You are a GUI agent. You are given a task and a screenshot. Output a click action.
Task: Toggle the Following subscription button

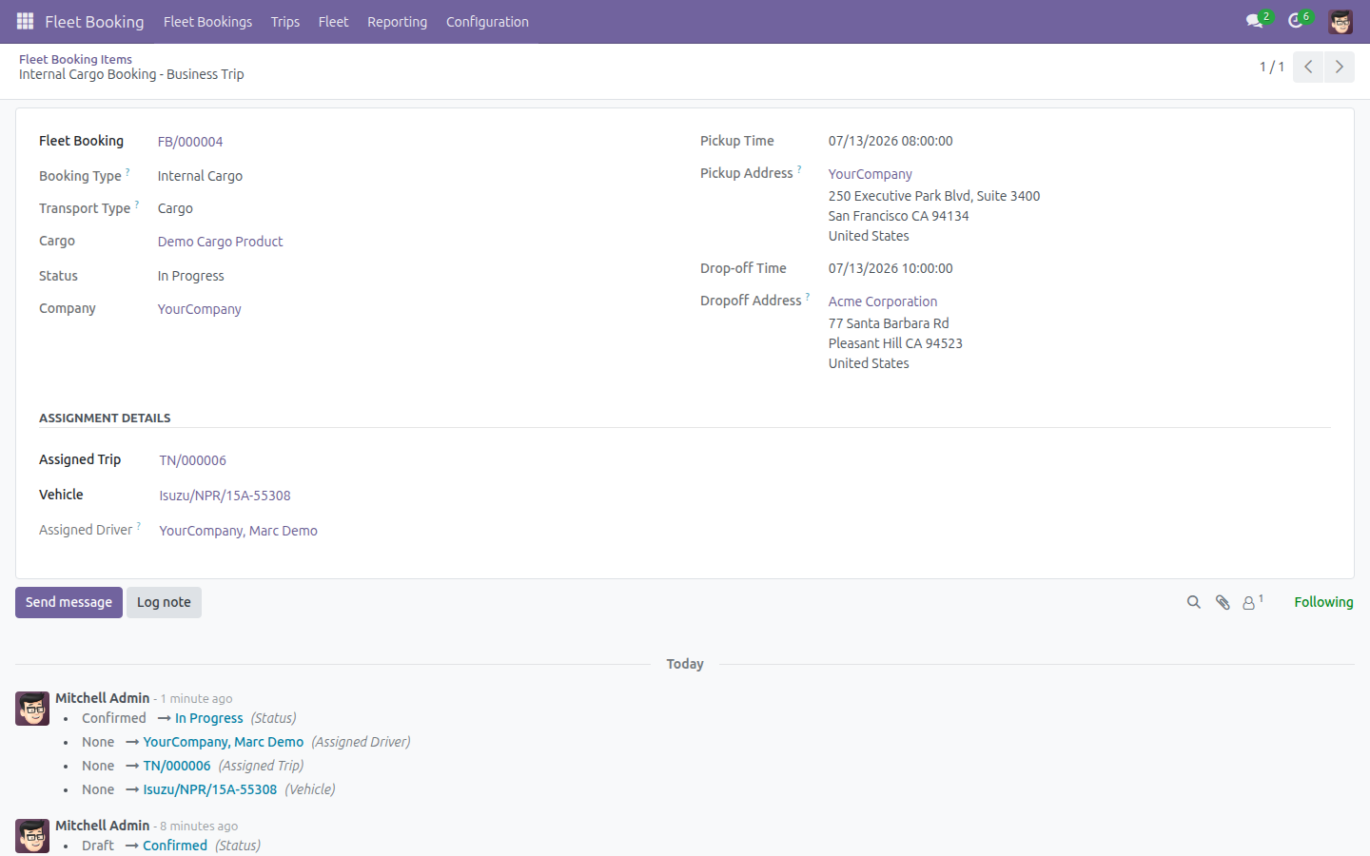[x=1323, y=602]
